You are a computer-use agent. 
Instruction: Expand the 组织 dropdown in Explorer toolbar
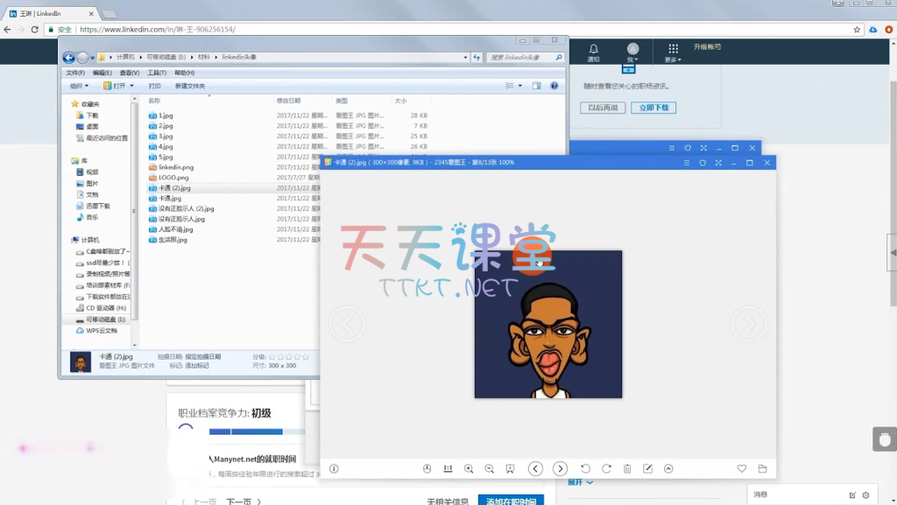coord(79,86)
